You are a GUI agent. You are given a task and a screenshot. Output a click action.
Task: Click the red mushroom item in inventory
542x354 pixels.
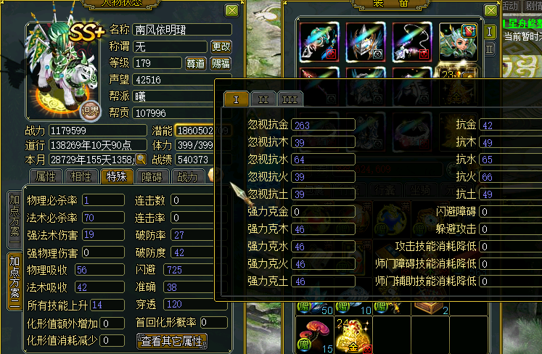tap(315, 335)
